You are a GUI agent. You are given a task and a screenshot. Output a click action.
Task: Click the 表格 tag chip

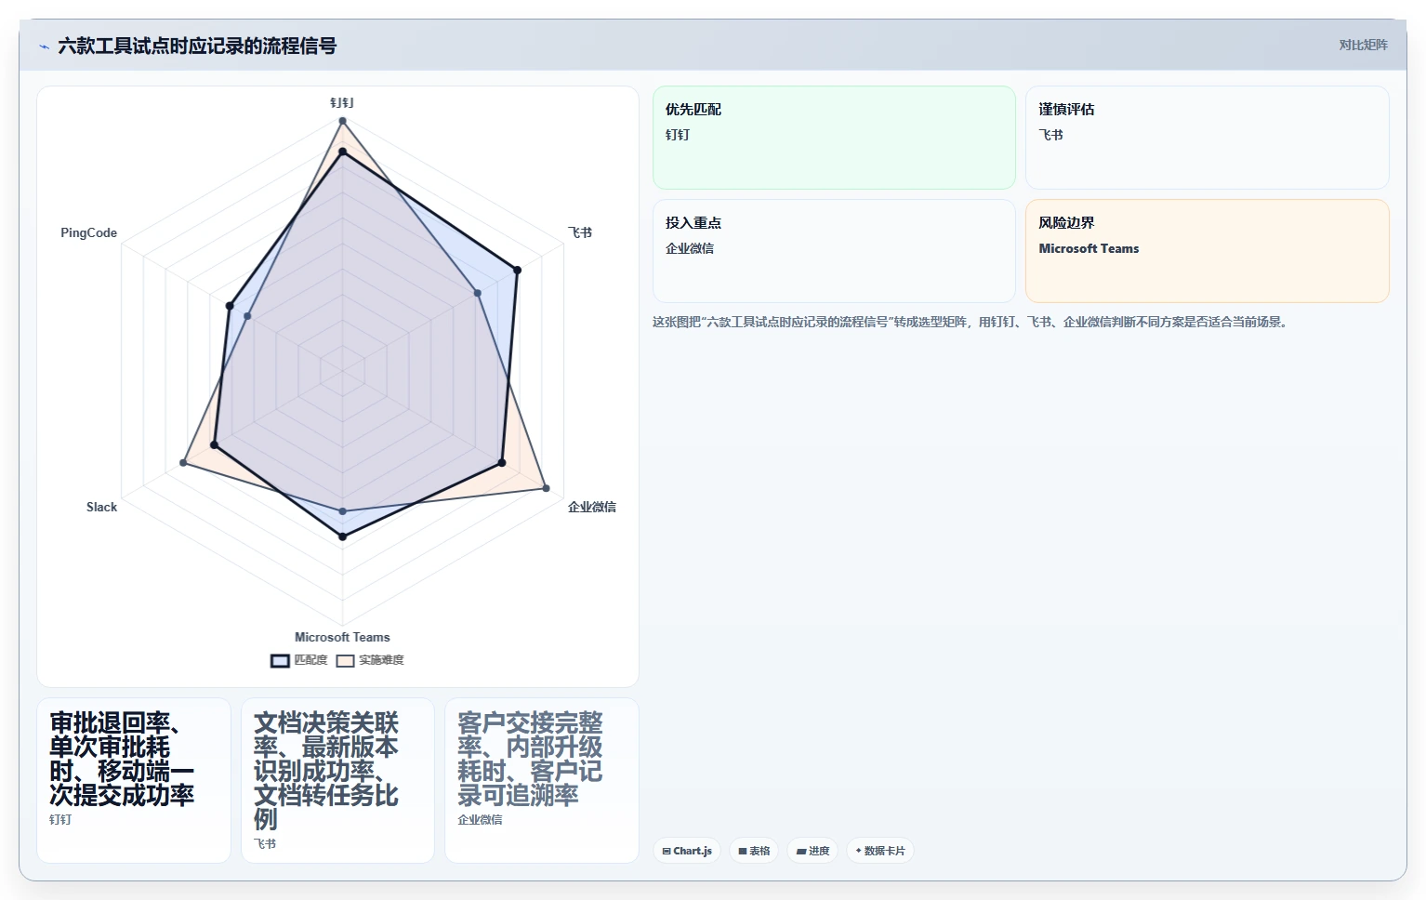[754, 851]
